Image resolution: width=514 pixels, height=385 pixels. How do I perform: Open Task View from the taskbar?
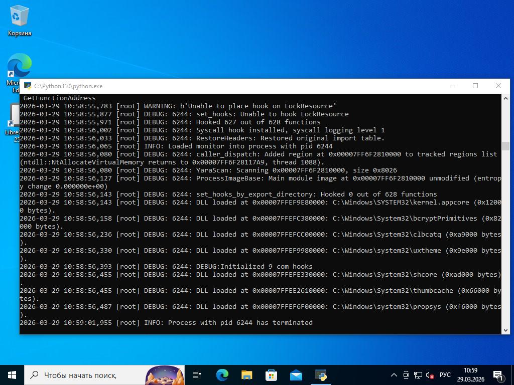[197, 375]
